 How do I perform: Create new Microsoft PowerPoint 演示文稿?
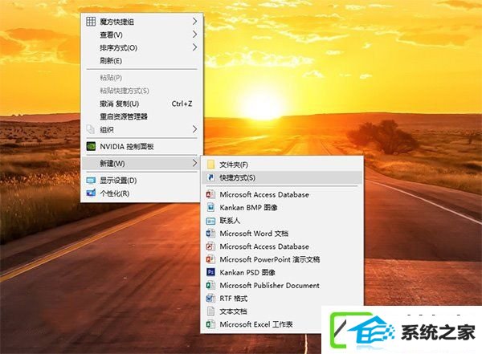[282, 259]
